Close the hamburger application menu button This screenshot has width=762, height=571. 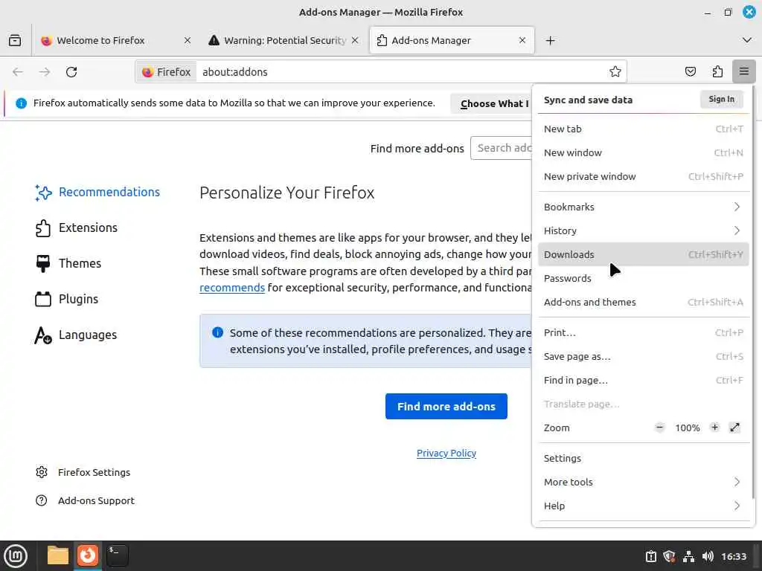click(x=744, y=72)
